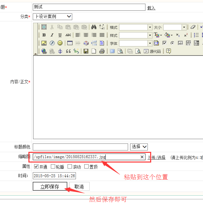Open the 格式 format dropdown
203x205 pixels.
coord(150,27)
